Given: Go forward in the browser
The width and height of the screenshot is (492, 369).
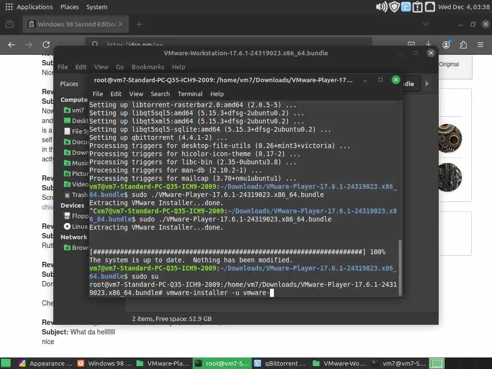Looking at the screenshot, I should coord(29,45).
